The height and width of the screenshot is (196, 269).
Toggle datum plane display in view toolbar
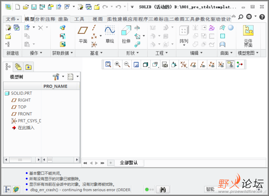click(193, 65)
